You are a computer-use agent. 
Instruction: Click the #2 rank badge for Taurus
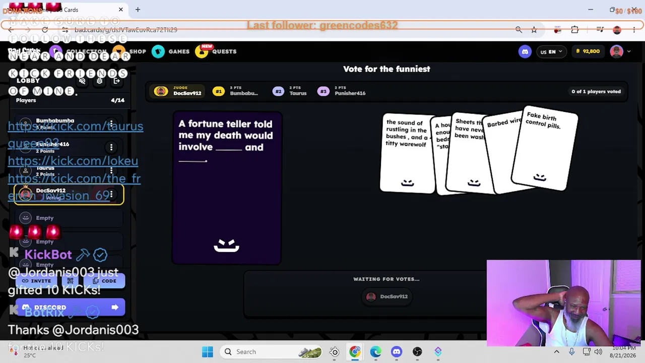[x=278, y=91]
